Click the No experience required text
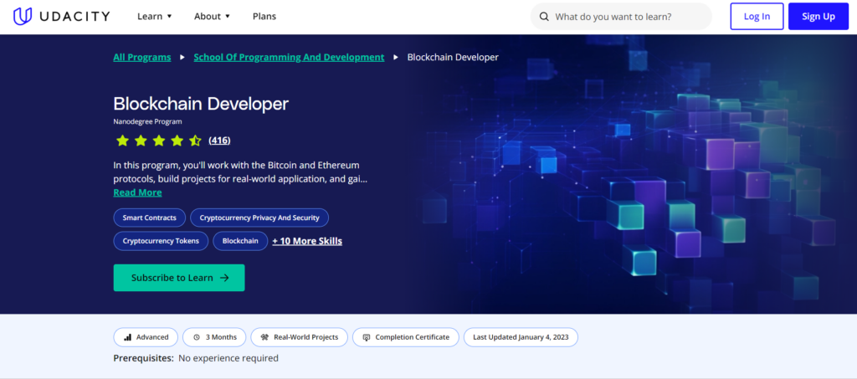This screenshot has width=857, height=379. [x=228, y=359]
